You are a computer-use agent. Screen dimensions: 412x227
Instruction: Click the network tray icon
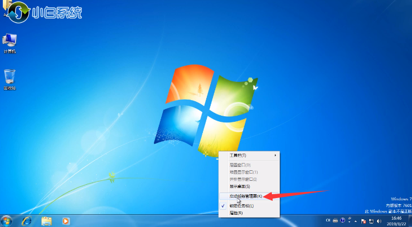click(371, 221)
